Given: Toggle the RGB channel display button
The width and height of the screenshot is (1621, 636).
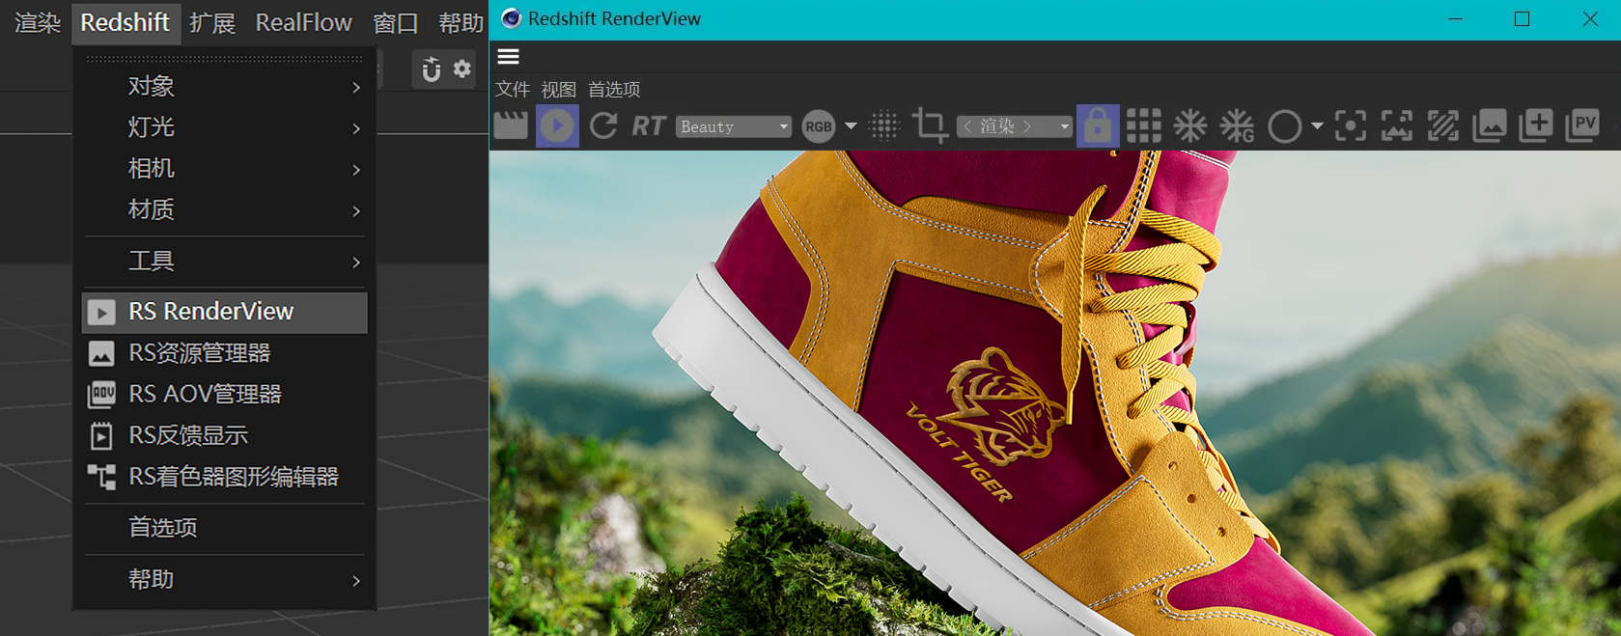Looking at the screenshot, I should 819,126.
